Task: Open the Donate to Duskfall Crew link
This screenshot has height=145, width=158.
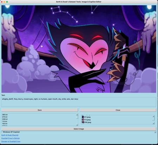Action: [x=11, y=141]
